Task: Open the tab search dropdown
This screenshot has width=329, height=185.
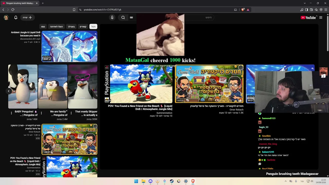Action: [305, 3]
